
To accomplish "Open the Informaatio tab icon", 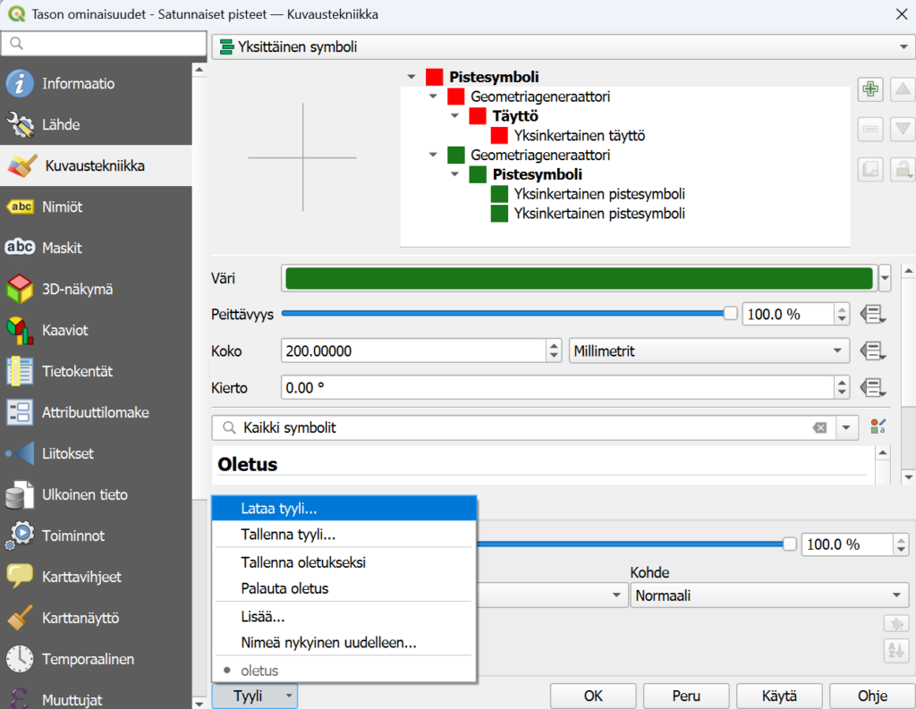I will [20, 84].
